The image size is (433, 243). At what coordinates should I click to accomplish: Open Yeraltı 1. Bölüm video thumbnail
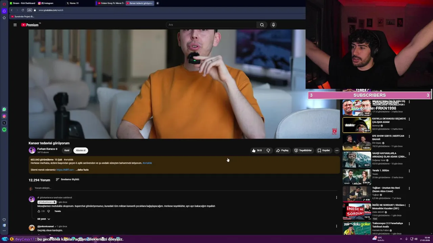coord(357,177)
